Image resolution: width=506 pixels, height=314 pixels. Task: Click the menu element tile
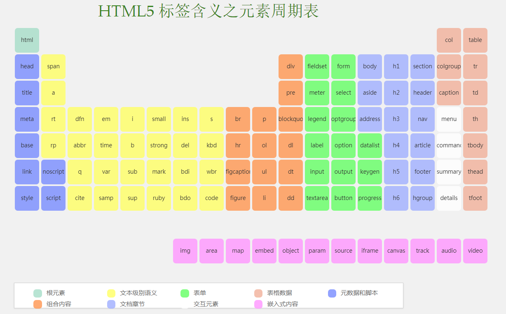(x=449, y=119)
